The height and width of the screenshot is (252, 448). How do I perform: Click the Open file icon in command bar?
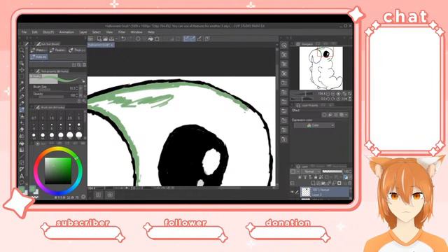(106, 38)
